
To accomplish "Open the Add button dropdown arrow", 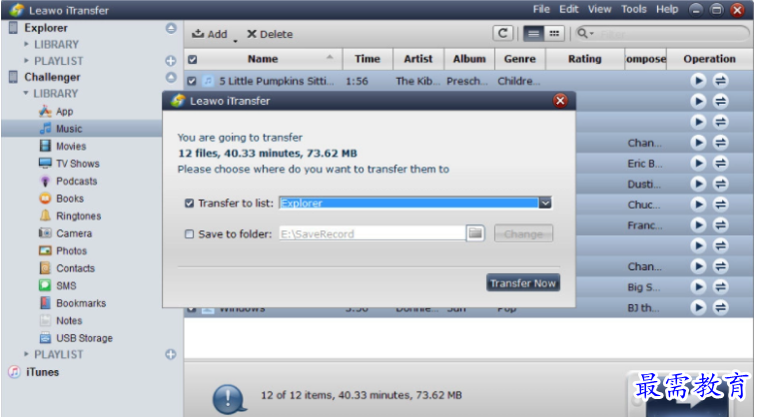I will tap(235, 42).
